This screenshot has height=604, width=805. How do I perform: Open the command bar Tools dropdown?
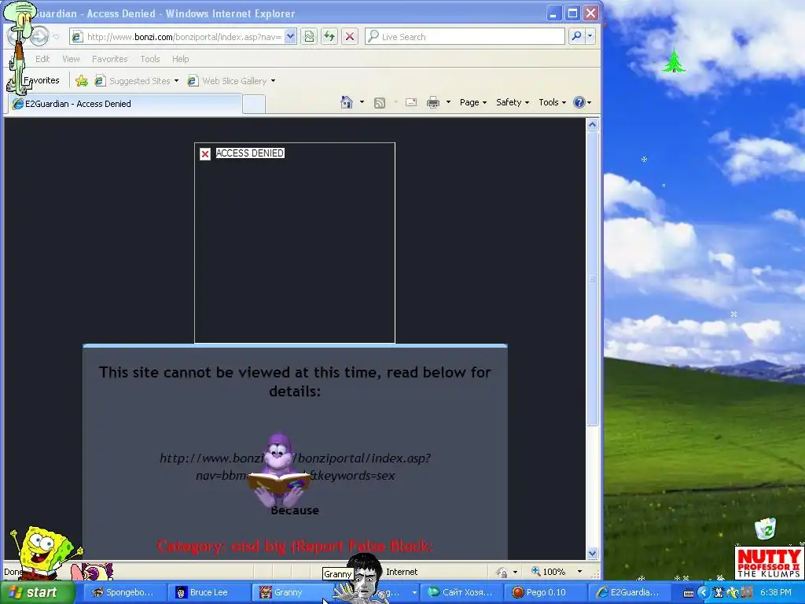coord(552,102)
